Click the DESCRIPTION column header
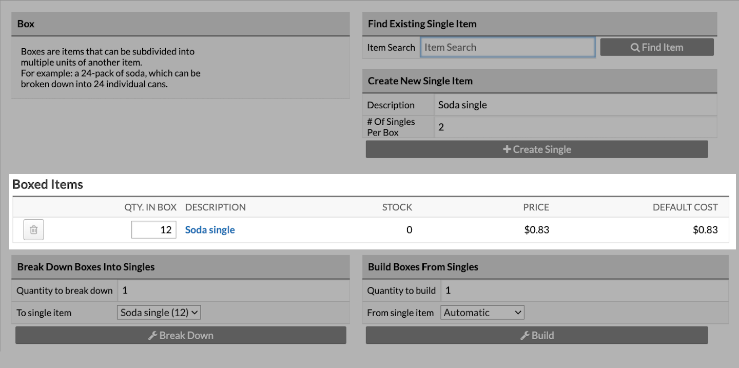The image size is (739, 368). pyautogui.click(x=216, y=207)
